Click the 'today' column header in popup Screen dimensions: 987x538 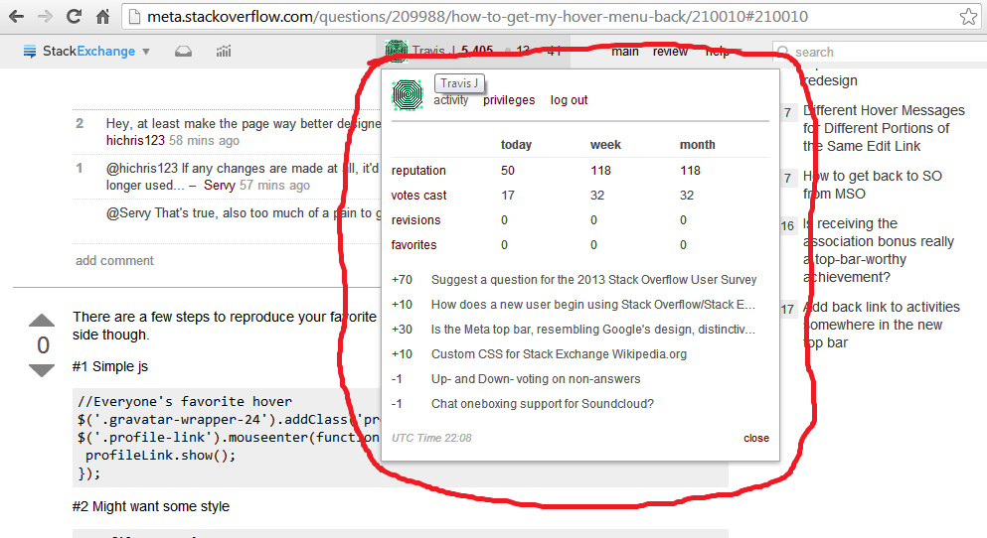pyautogui.click(x=516, y=145)
